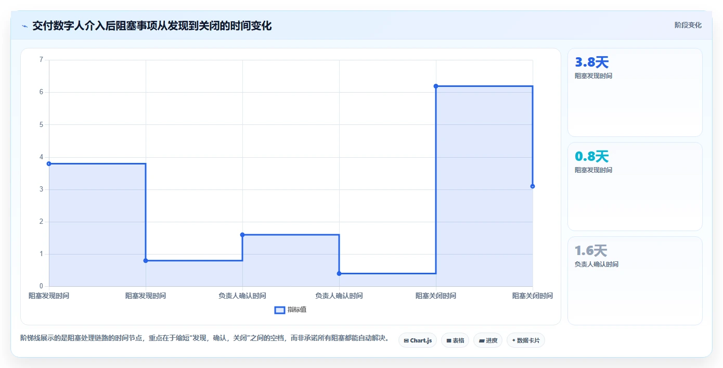Click the lightning icon beside the title
Image resolution: width=723 pixels, height=368 pixels.
pos(24,26)
